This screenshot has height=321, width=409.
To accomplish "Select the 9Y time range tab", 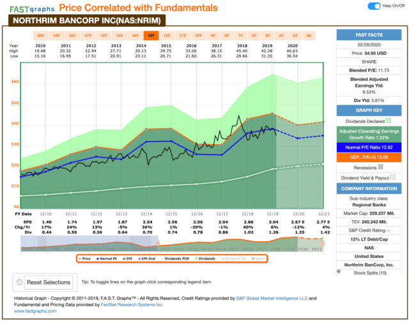I will tap(213, 36).
